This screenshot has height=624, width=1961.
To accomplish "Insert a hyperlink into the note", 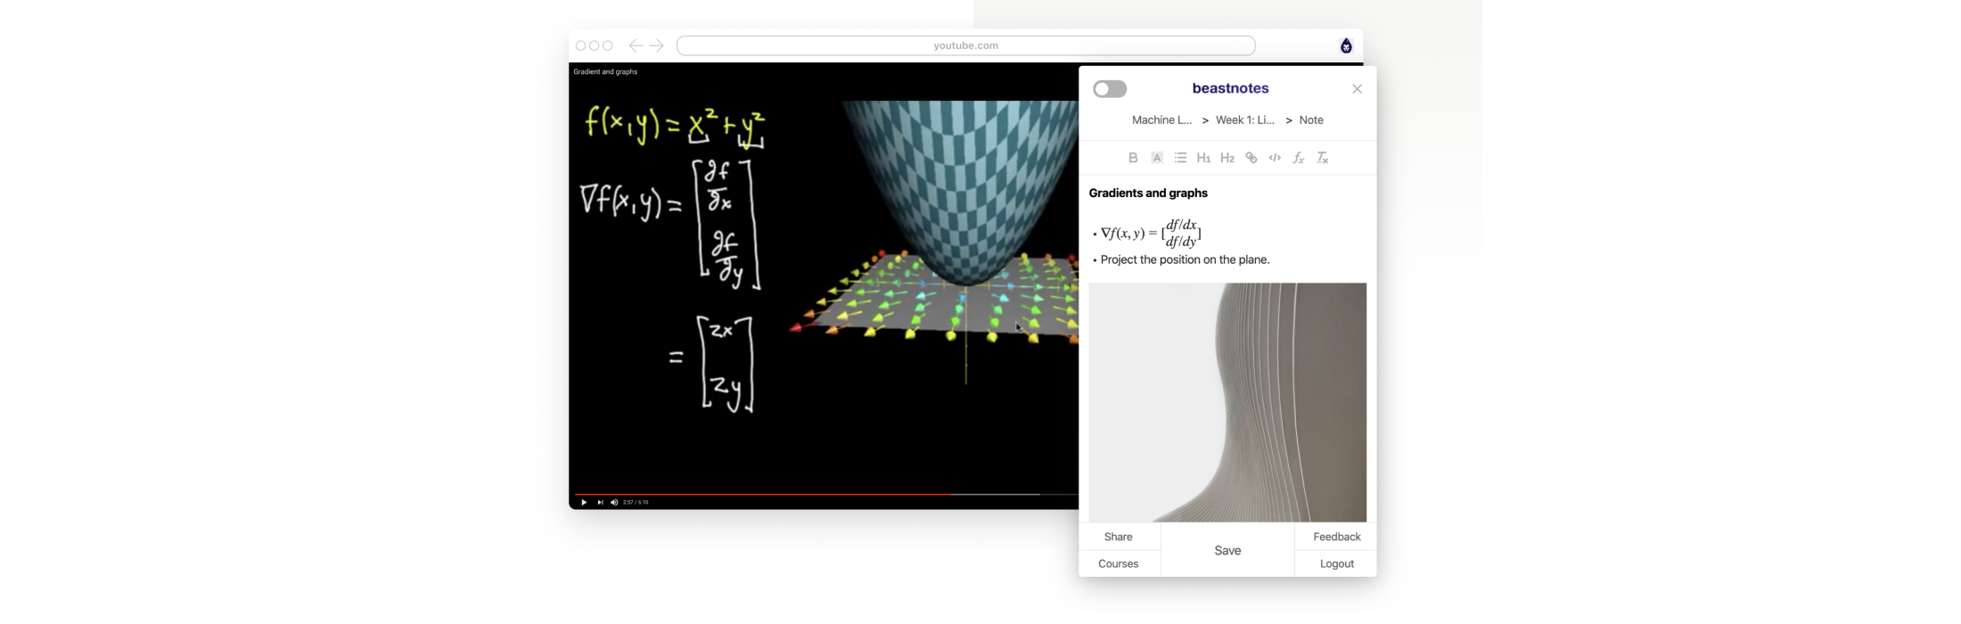I will click(x=1251, y=158).
